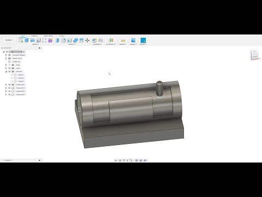Expand Component1 in the browser
This screenshot has height=197, width=262.
pyautogui.click(x=6, y=88)
